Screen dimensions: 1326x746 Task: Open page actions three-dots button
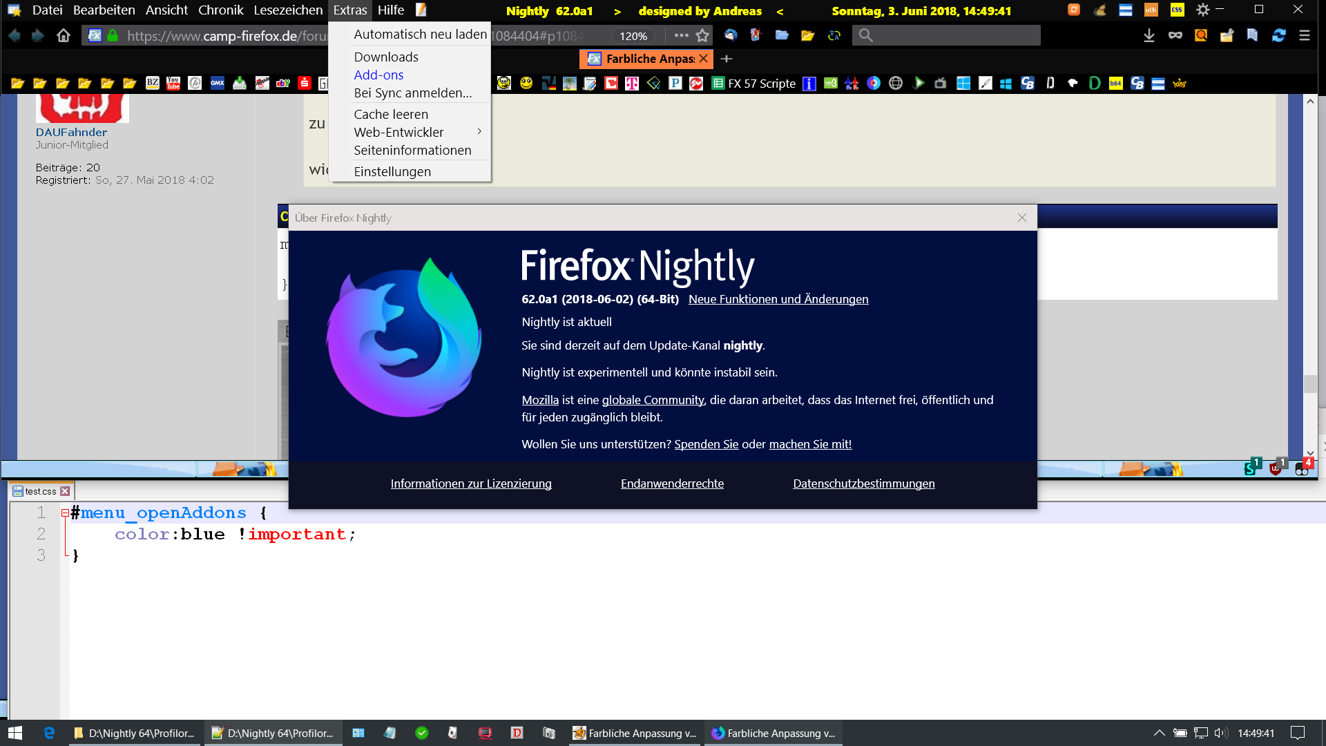[x=681, y=36]
